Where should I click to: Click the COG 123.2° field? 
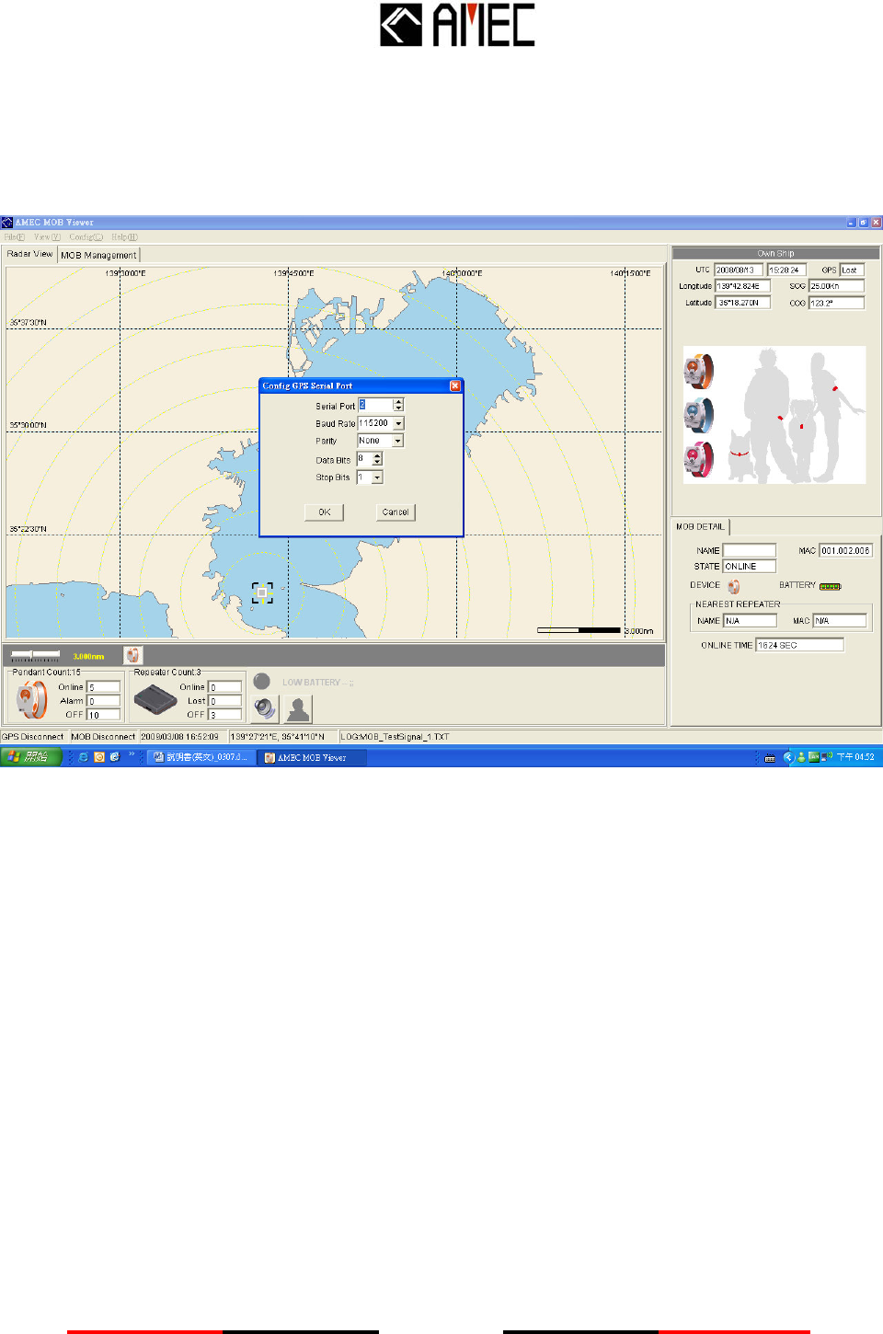point(836,303)
